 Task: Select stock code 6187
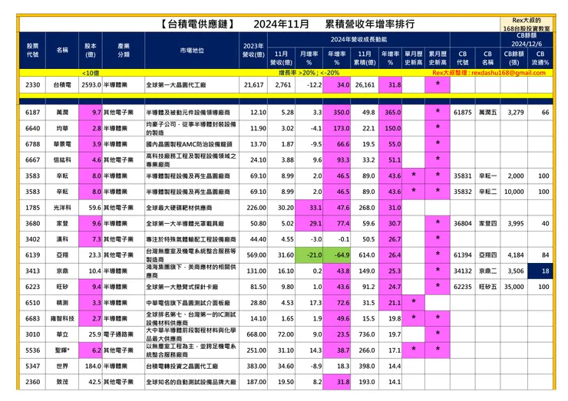[32, 113]
